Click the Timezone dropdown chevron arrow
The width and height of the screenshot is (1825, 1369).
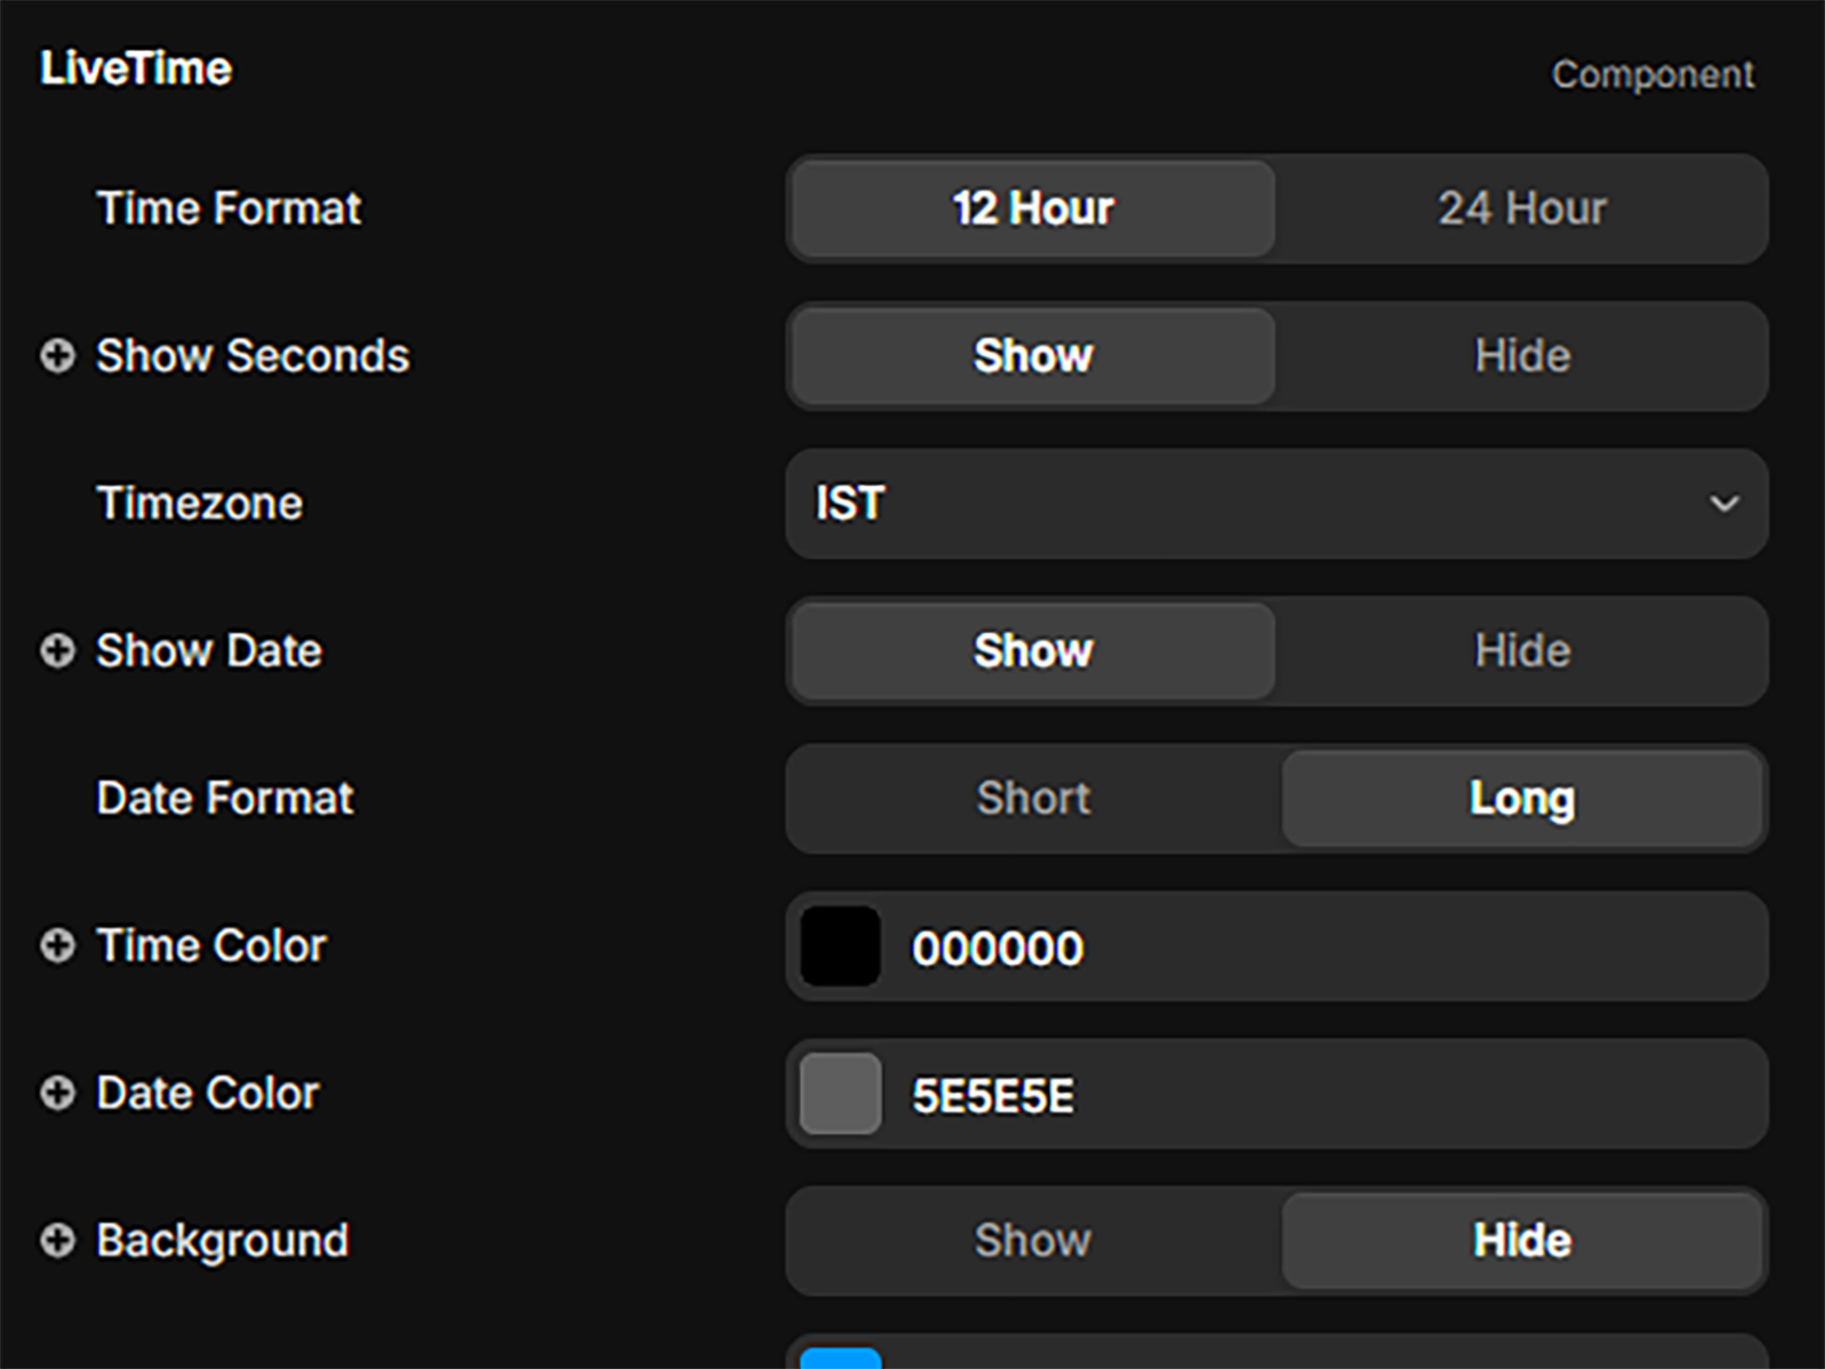(1724, 504)
